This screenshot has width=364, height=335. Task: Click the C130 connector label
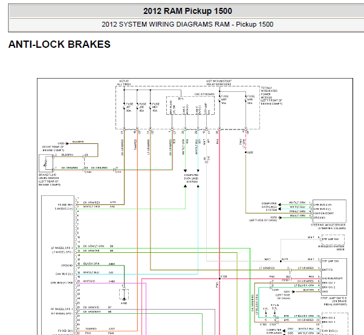point(88,172)
